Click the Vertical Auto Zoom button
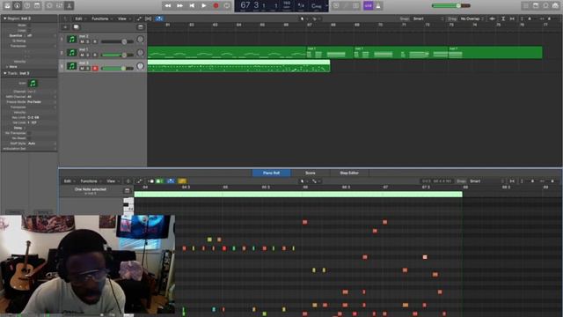 point(503,18)
